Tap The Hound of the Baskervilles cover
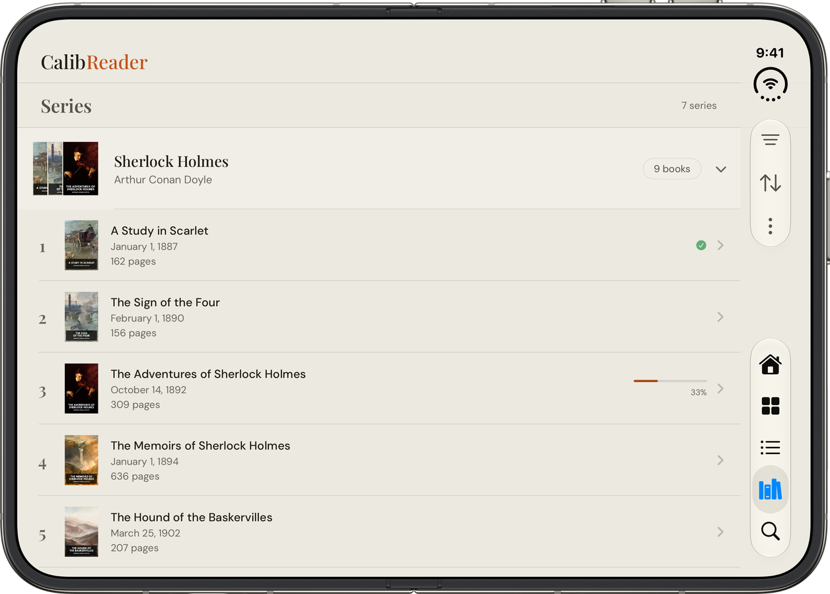 click(81, 532)
